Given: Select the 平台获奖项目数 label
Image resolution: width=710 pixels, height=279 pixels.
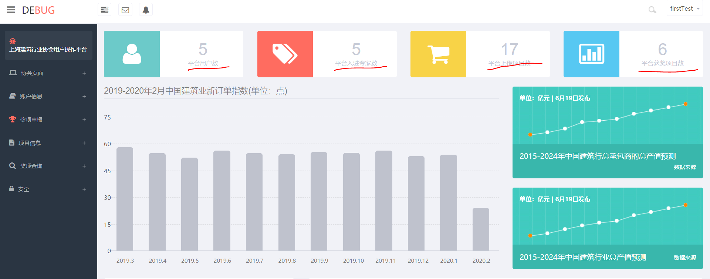Looking at the screenshot, I should (663, 63).
